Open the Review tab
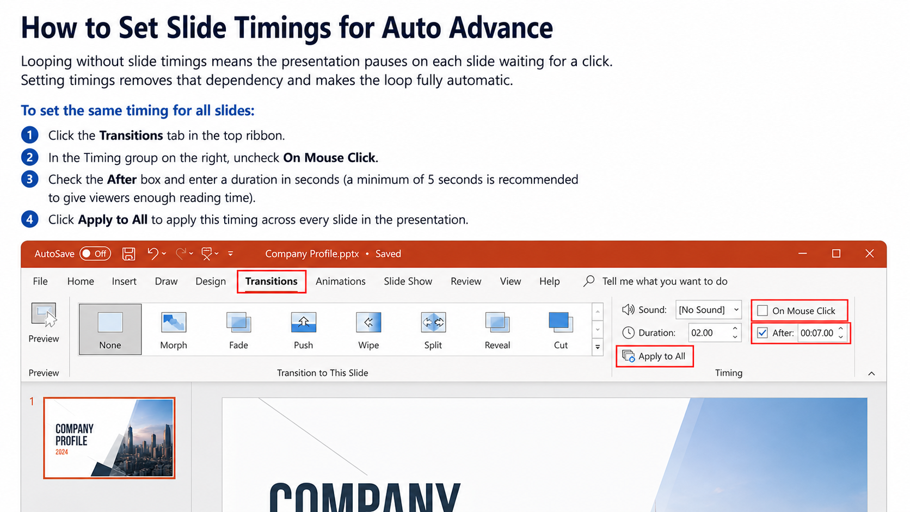This screenshot has height=512, width=910. pyautogui.click(x=466, y=281)
